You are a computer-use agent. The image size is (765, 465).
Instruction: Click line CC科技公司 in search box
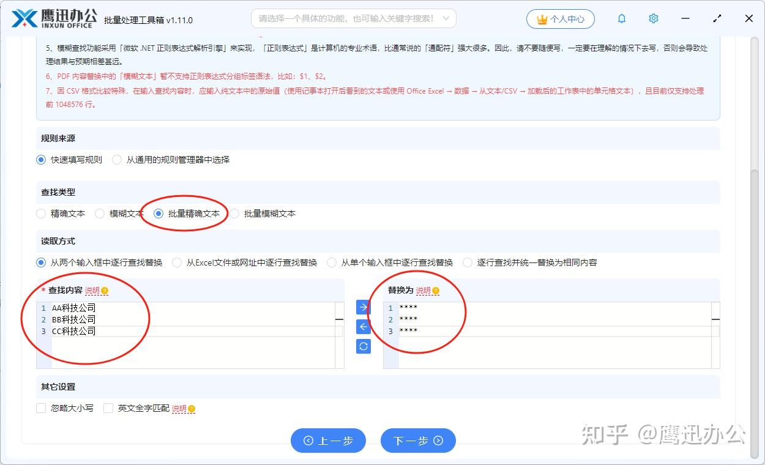(74, 331)
